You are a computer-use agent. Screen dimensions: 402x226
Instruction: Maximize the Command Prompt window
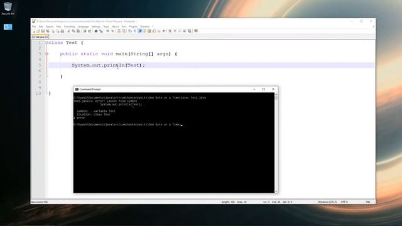pyautogui.click(x=264, y=89)
